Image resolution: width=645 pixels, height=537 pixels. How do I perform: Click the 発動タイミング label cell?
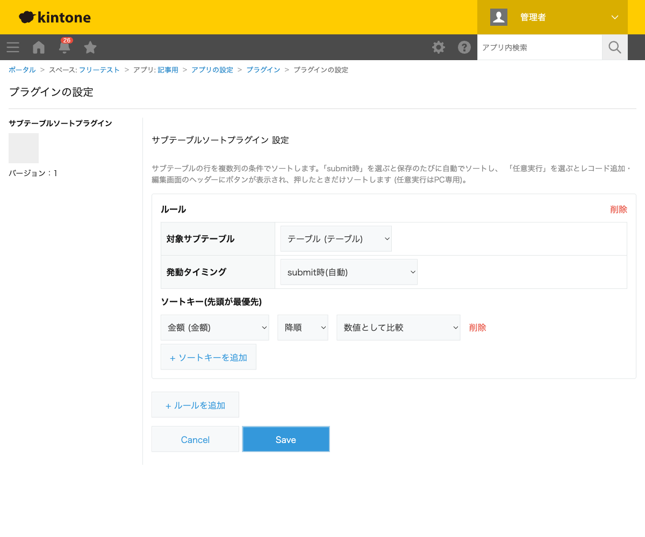(218, 272)
